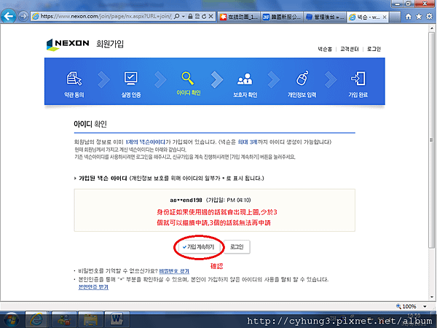Switch to the second browser tab with blue 2KF icon
The width and height of the screenshot is (437, 328).
(x=282, y=17)
